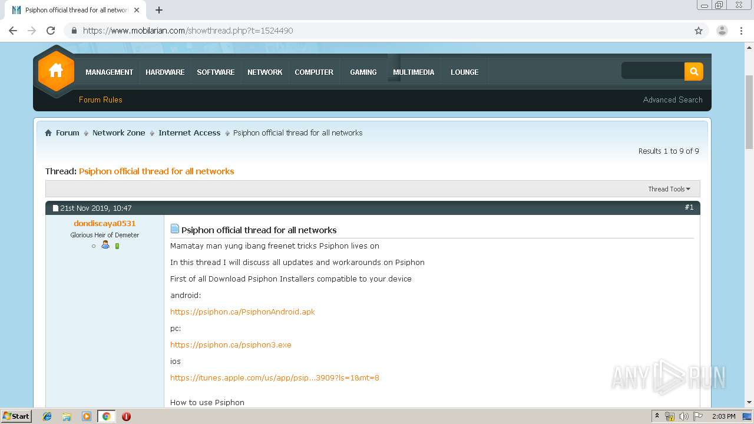Open the LOUNGE nav menu
This screenshot has height=424, width=754.
(x=465, y=72)
